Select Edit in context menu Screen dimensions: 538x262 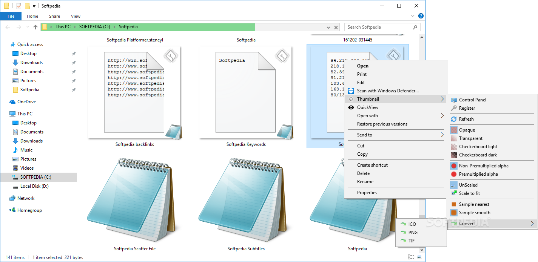click(x=396, y=83)
